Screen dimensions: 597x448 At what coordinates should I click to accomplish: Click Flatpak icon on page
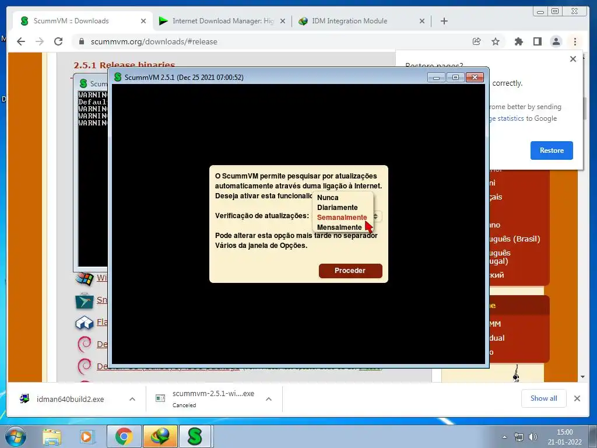pos(84,323)
